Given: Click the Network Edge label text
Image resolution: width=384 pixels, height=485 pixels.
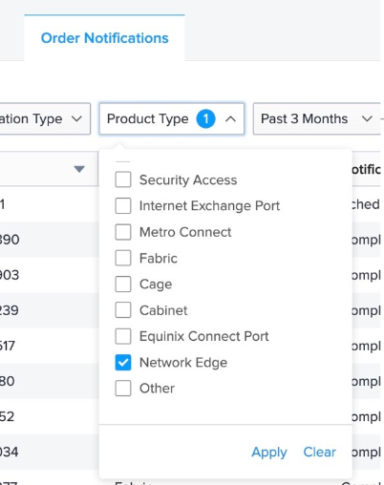Looking at the screenshot, I should tap(183, 363).
